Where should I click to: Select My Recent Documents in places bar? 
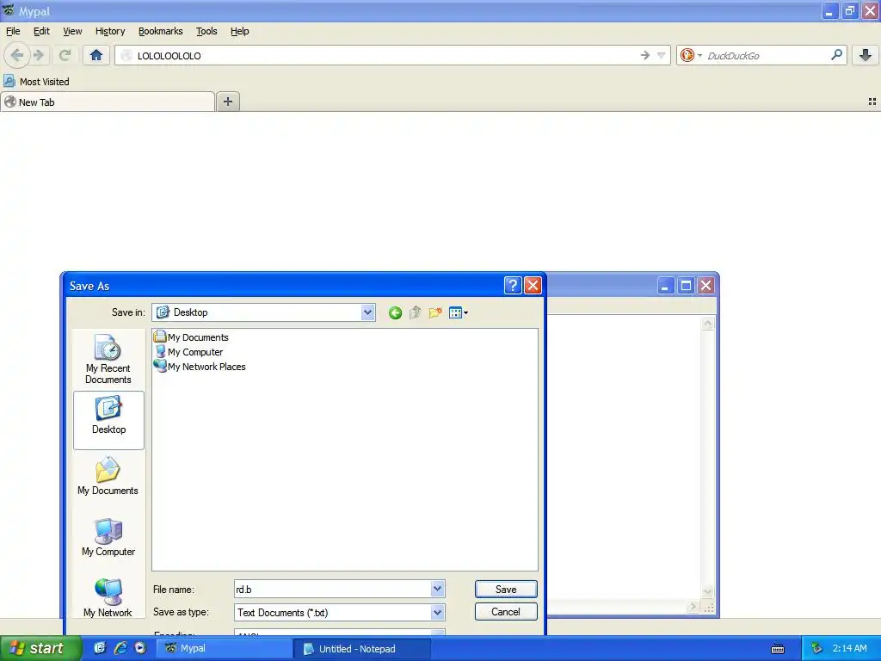point(108,359)
